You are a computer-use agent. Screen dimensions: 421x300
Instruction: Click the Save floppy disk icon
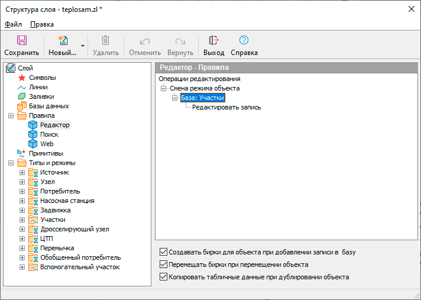click(21, 40)
